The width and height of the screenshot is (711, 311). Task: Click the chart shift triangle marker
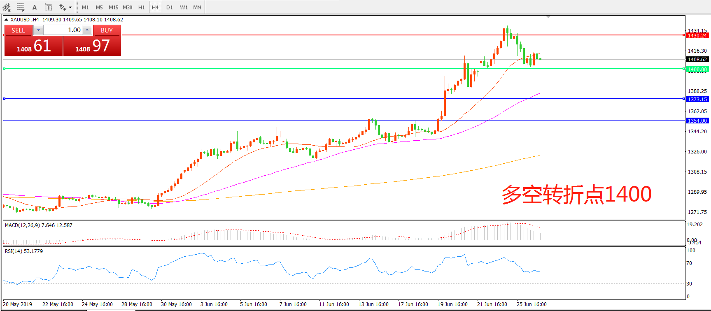pos(548,17)
